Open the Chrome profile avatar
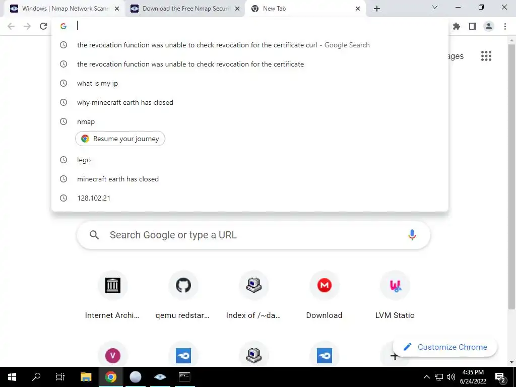Image resolution: width=516 pixels, height=387 pixels. tap(489, 26)
